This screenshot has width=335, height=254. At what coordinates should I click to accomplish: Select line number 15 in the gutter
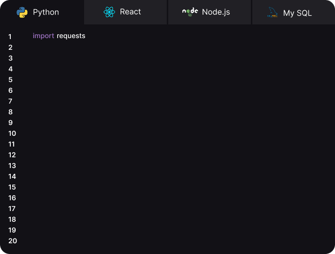[x=12, y=187]
